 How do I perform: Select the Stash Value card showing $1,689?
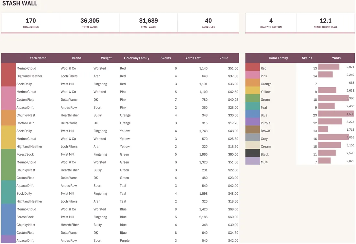149,23
